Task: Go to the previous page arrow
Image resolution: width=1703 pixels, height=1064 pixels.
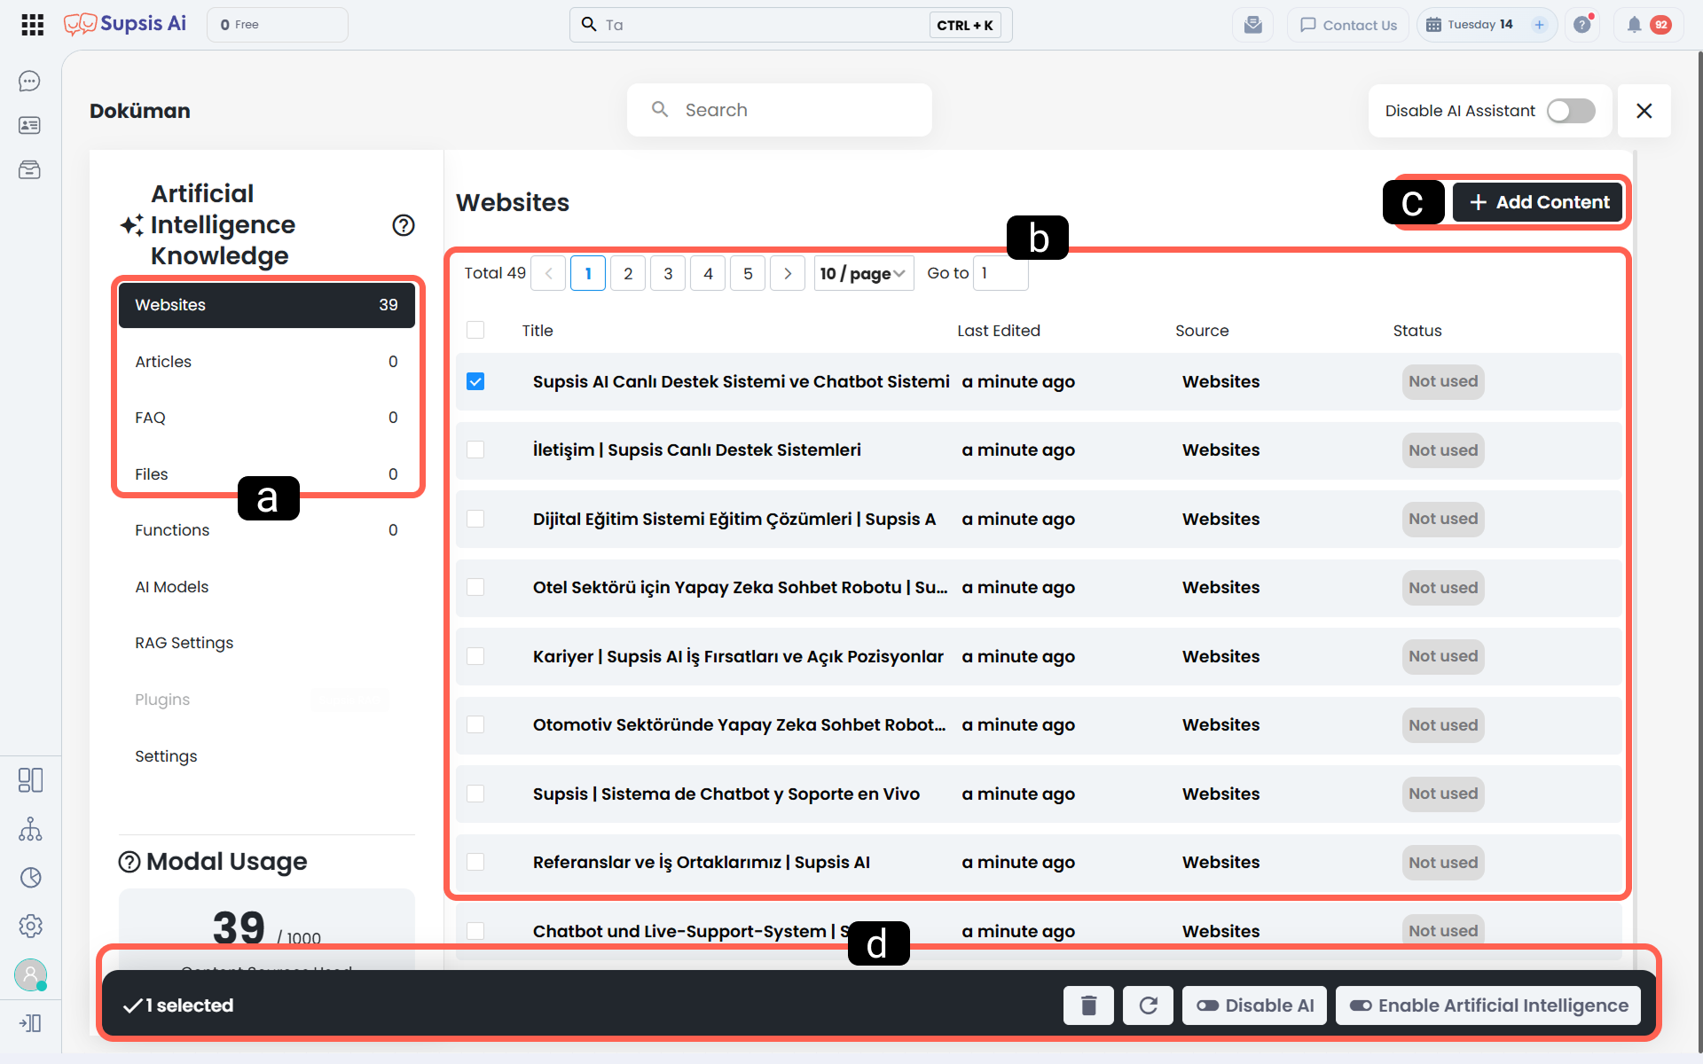Action: (x=549, y=273)
